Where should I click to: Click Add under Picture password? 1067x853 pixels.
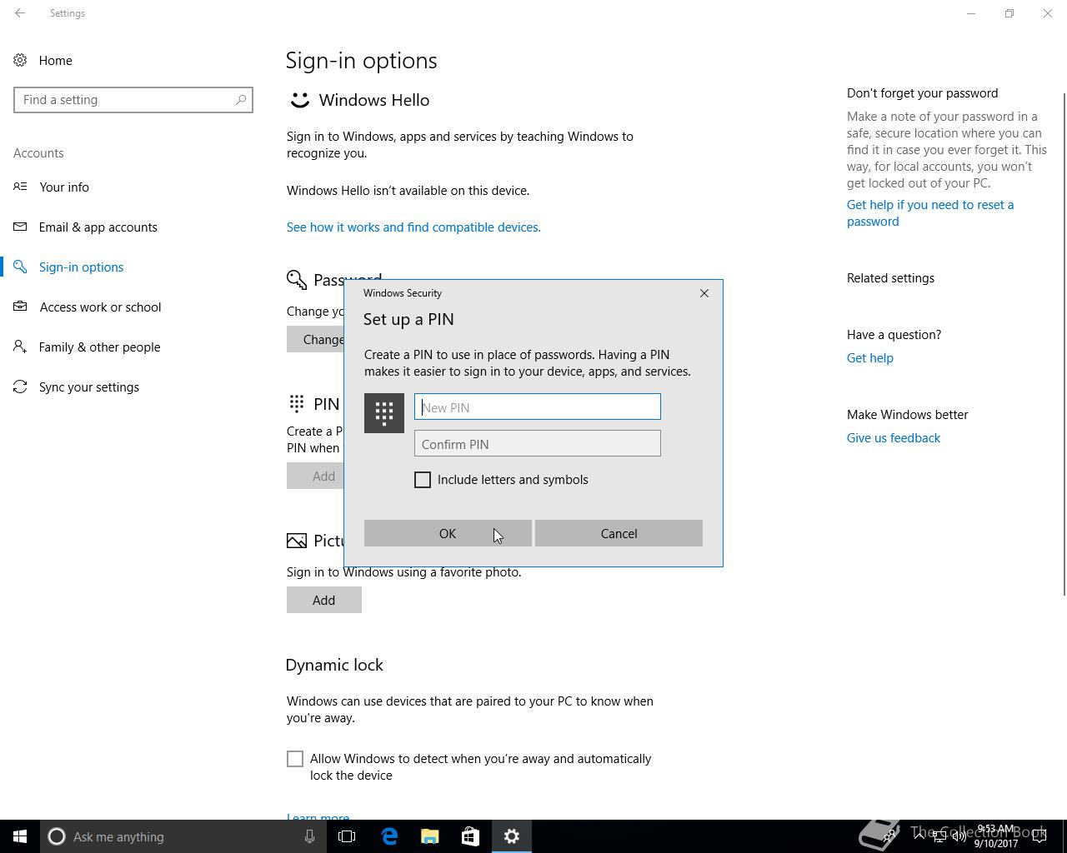(x=324, y=600)
